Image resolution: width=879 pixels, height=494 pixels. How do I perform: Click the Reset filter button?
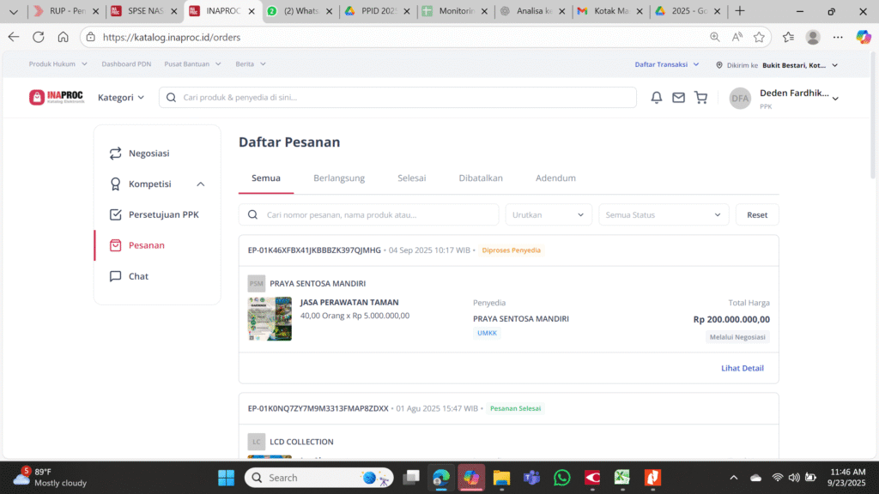pos(757,214)
